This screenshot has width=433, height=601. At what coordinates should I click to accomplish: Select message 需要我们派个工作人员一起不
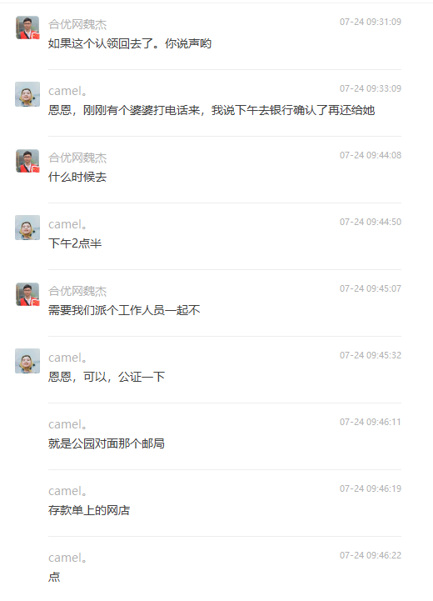pos(124,310)
